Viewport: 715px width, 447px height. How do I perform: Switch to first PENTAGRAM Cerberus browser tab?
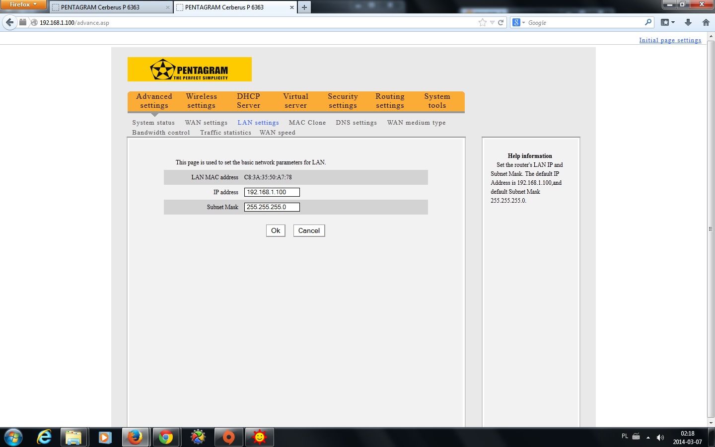(x=111, y=7)
